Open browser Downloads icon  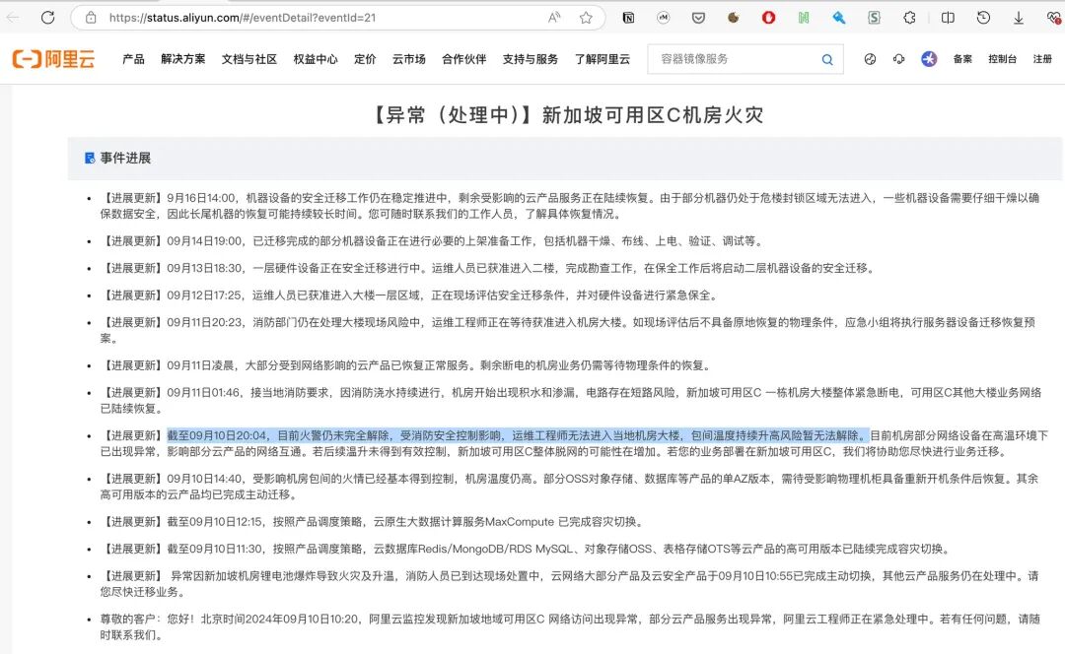coord(1018,19)
